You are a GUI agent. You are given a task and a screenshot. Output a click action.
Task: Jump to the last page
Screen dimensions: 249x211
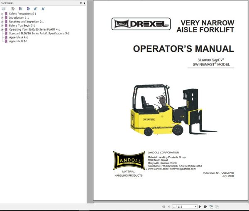coord(205,207)
